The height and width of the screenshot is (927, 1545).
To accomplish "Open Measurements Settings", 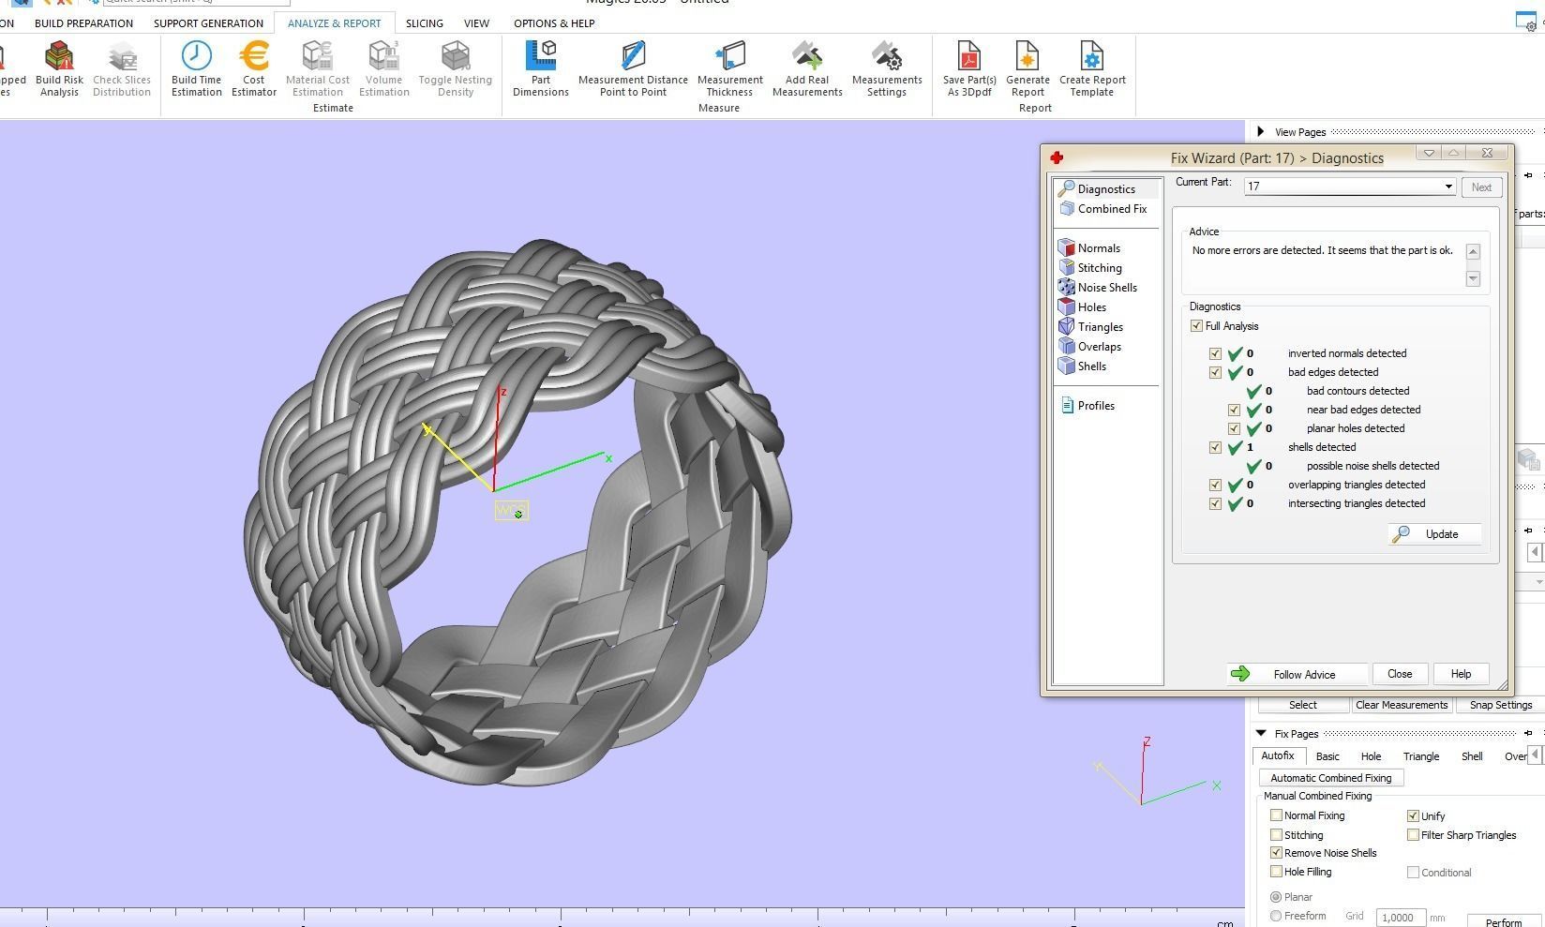I will (x=887, y=68).
